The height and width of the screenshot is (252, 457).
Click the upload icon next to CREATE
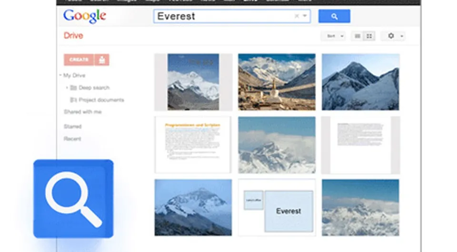[x=102, y=59]
